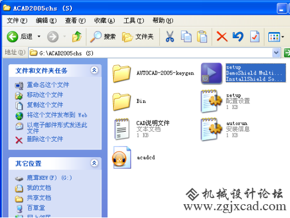Click the Copy toolbar icon

point(186,37)
